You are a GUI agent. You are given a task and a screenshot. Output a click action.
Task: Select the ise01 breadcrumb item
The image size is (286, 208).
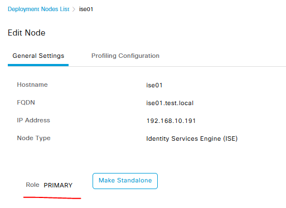[86, 9]
